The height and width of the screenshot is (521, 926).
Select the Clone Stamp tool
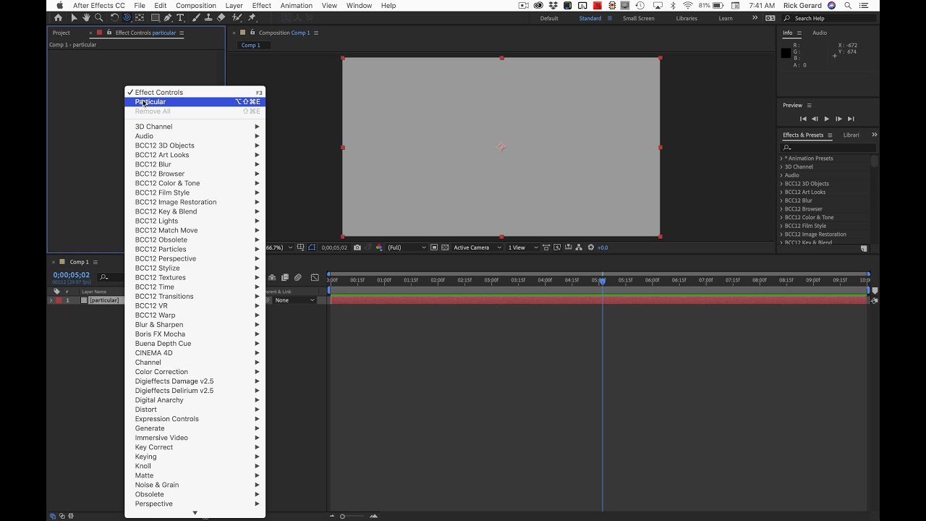[208, 18]
